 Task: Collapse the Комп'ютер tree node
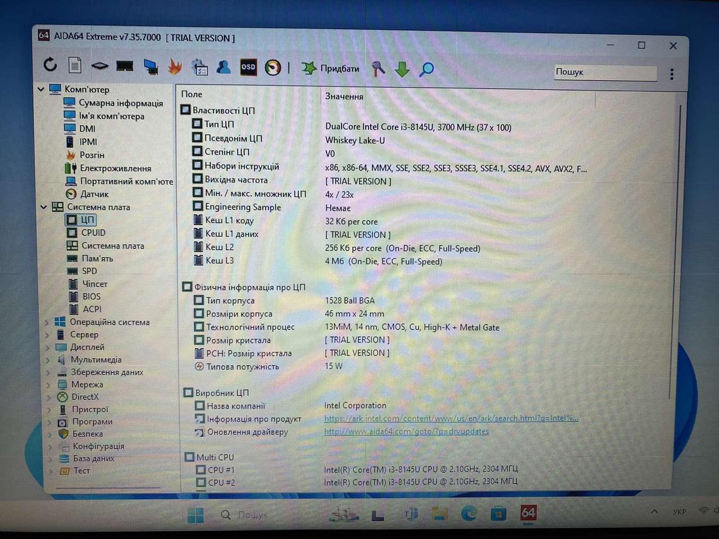click(40, 89)
